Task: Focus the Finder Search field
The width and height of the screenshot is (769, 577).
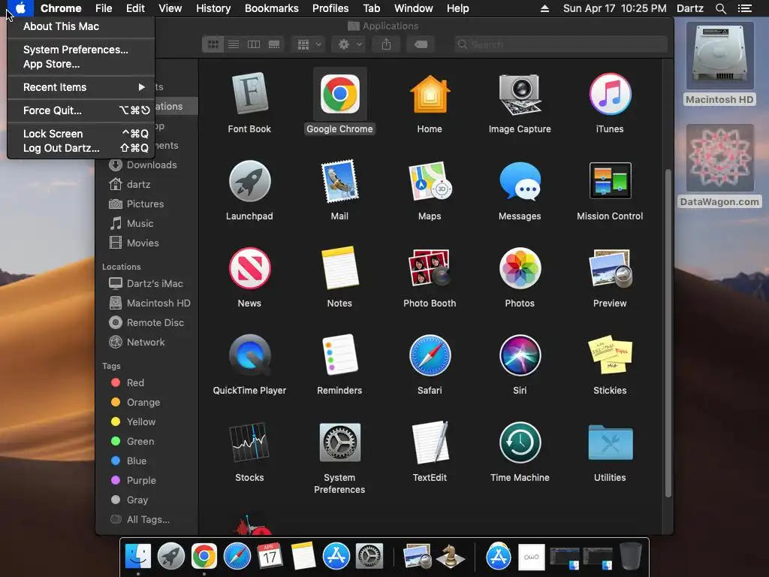Action: point(560,44)
